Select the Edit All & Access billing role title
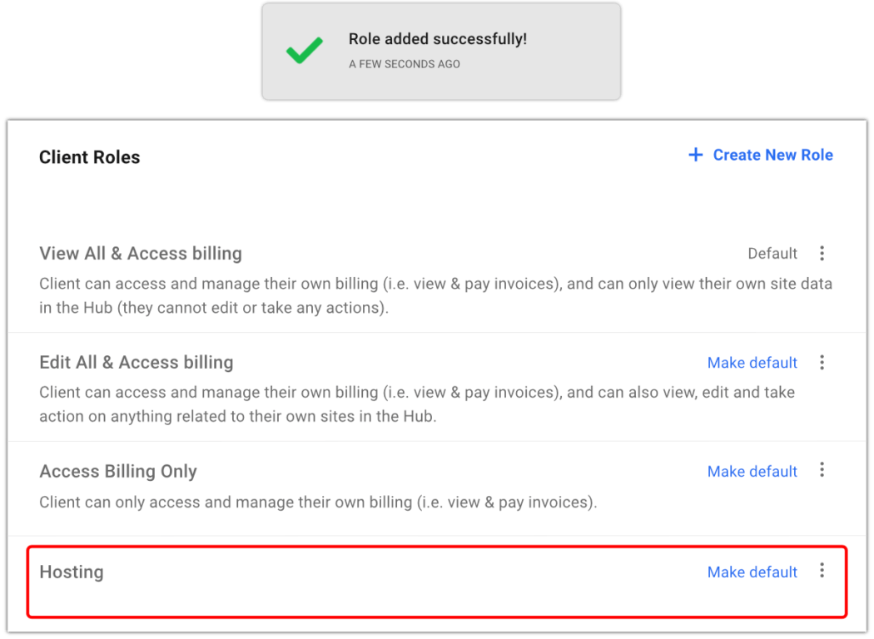 [136, 363]
